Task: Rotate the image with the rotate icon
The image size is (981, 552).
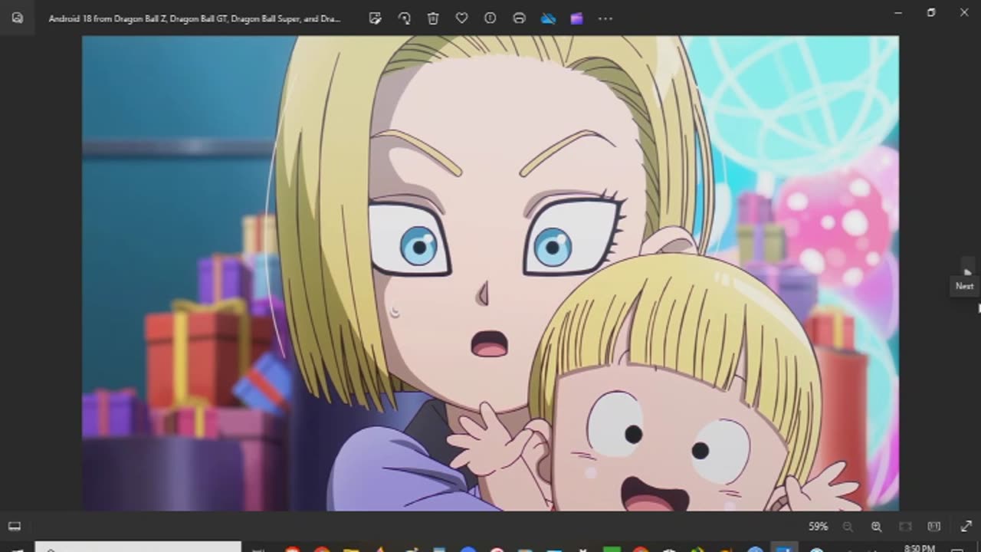Action: click(404, 18)
